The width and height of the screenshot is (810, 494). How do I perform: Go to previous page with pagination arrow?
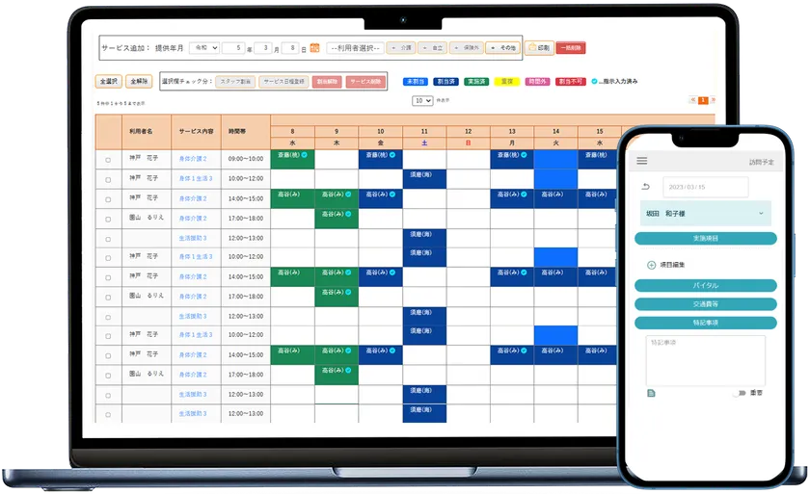(x=692, y=100)
